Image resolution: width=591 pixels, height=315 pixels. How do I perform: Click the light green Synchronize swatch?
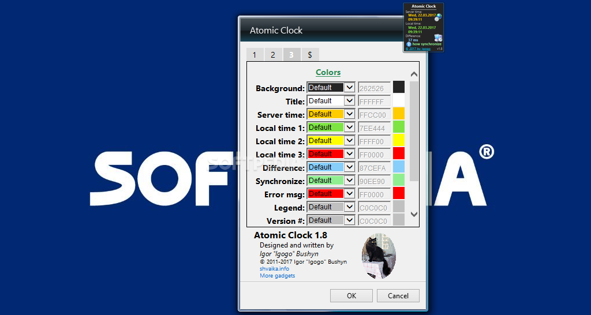point(399,180)
